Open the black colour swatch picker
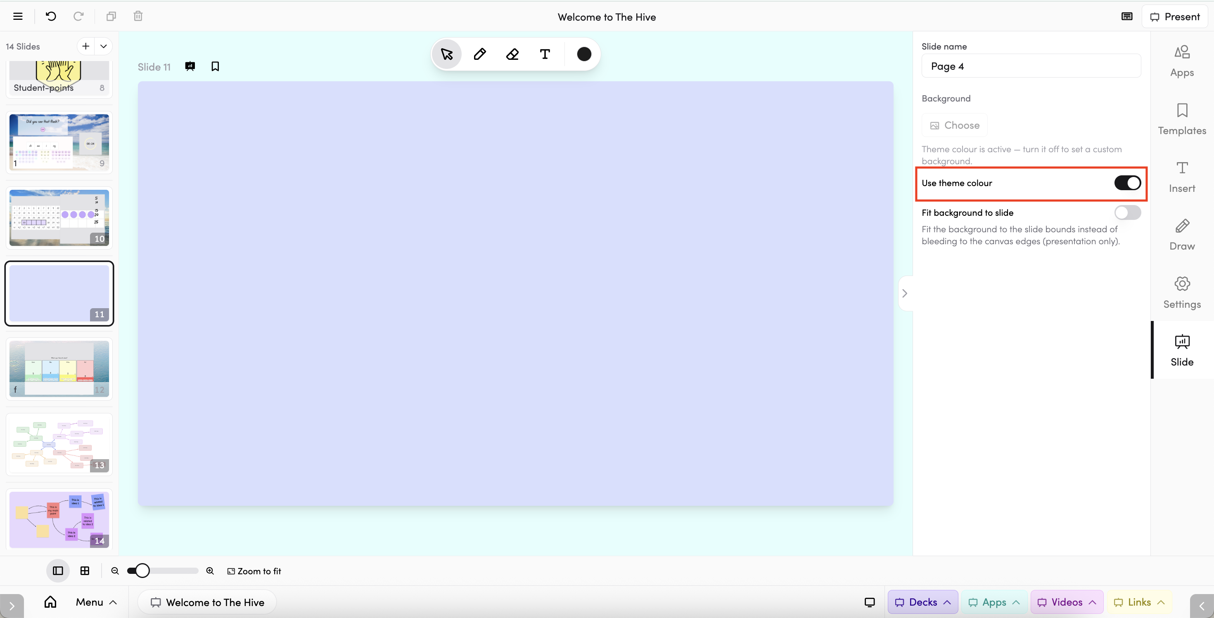The image size is (1214, 618). tap(584, 54)
